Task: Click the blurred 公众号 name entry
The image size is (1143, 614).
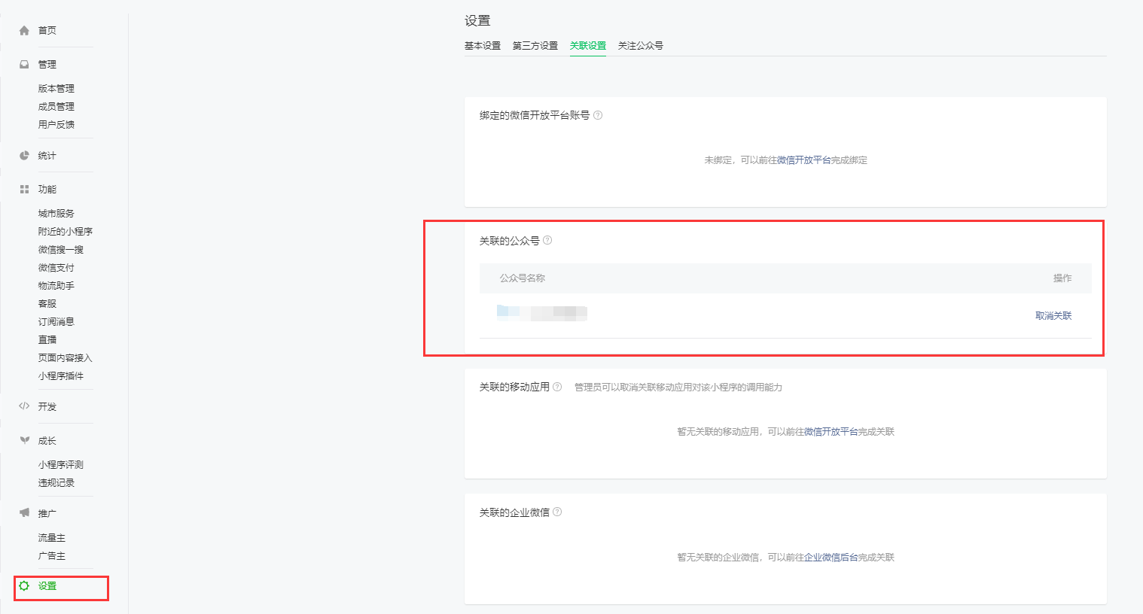Action: (542, 313)
